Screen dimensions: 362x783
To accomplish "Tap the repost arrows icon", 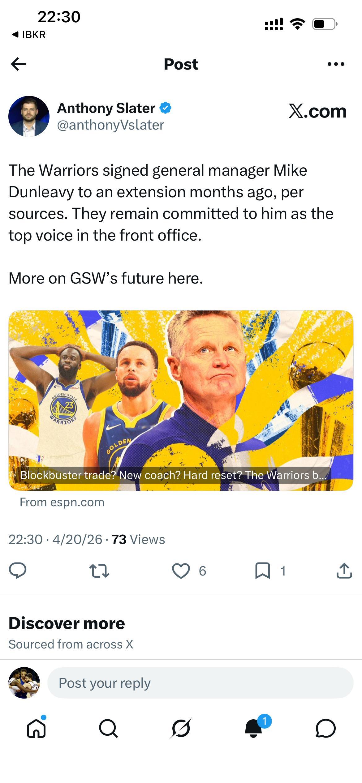I will 99,571.
